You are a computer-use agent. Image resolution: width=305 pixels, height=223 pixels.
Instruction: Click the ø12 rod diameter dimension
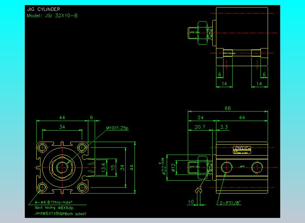pos(173,167)
